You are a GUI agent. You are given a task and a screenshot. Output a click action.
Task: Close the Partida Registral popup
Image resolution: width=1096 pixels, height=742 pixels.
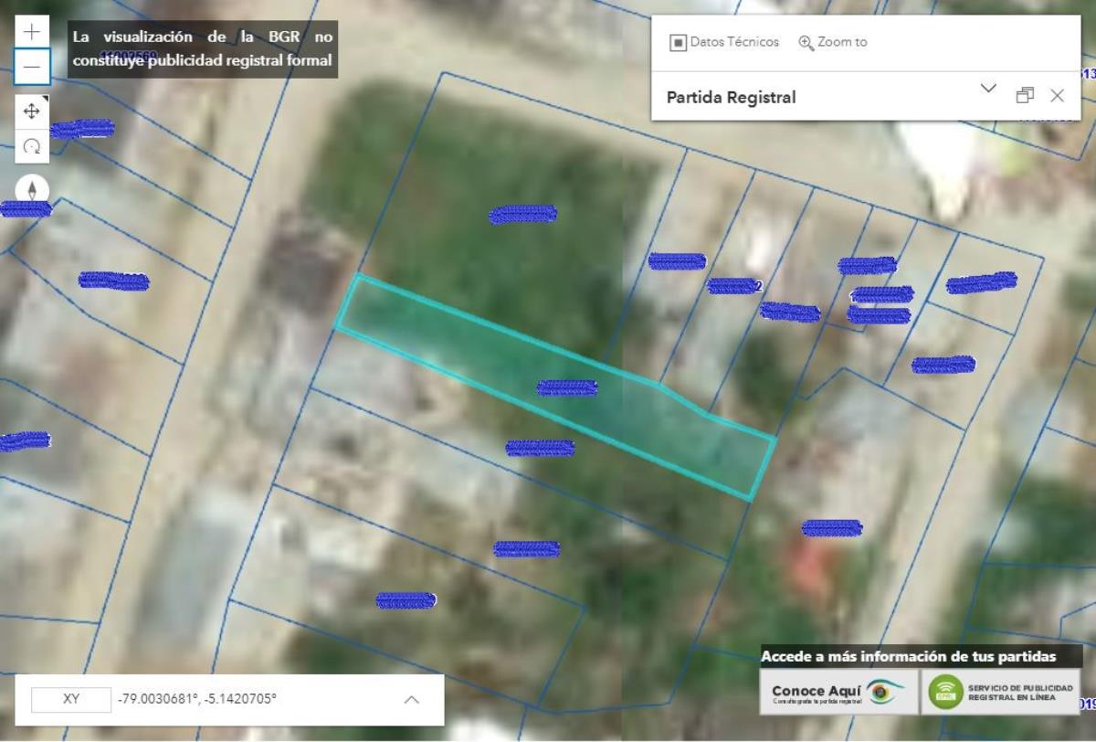(1057, 96)
